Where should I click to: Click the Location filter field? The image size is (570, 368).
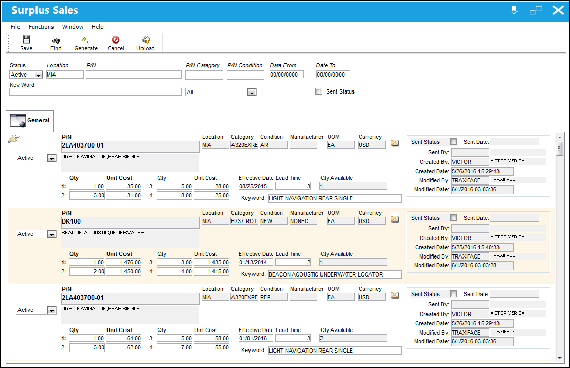point(65,75)
